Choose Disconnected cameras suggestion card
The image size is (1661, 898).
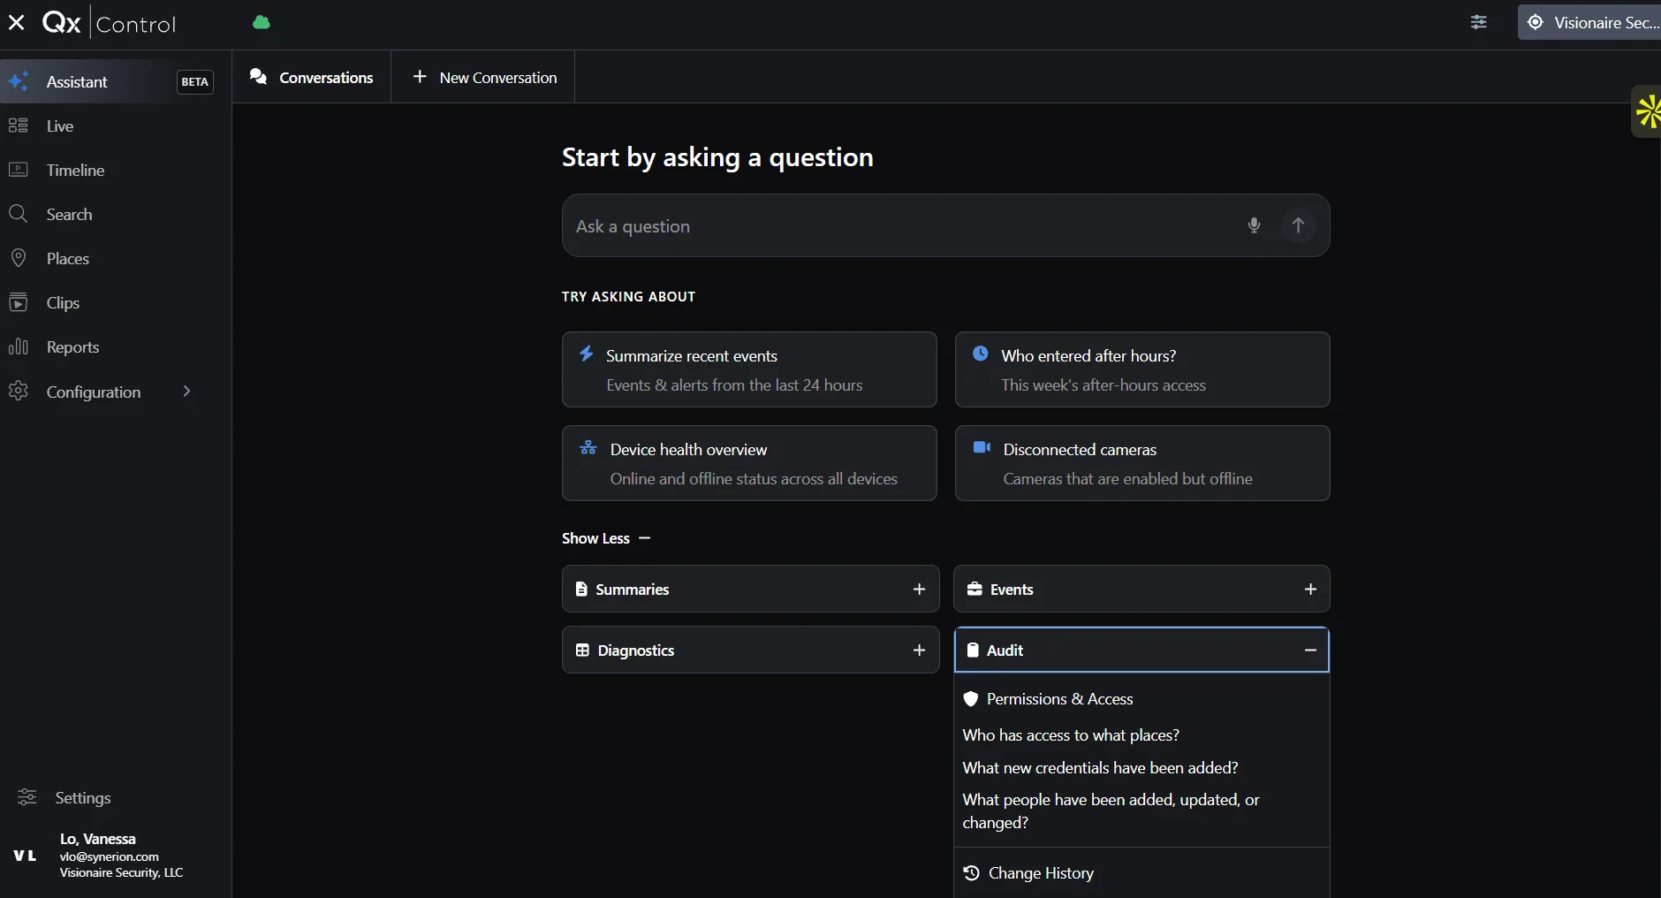click(1142, 463)
